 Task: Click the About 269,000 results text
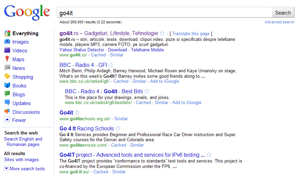(91, 22)
